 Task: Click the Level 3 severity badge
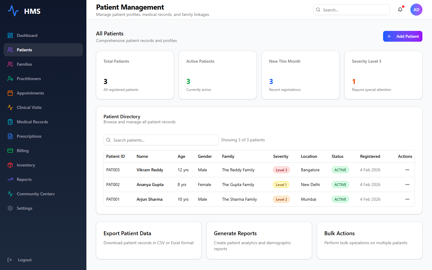(281, 170)
